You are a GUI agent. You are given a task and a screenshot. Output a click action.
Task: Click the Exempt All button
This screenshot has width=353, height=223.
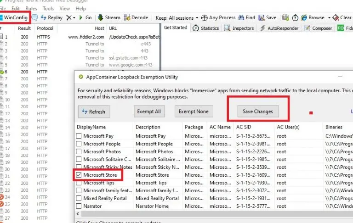(149, 111)
